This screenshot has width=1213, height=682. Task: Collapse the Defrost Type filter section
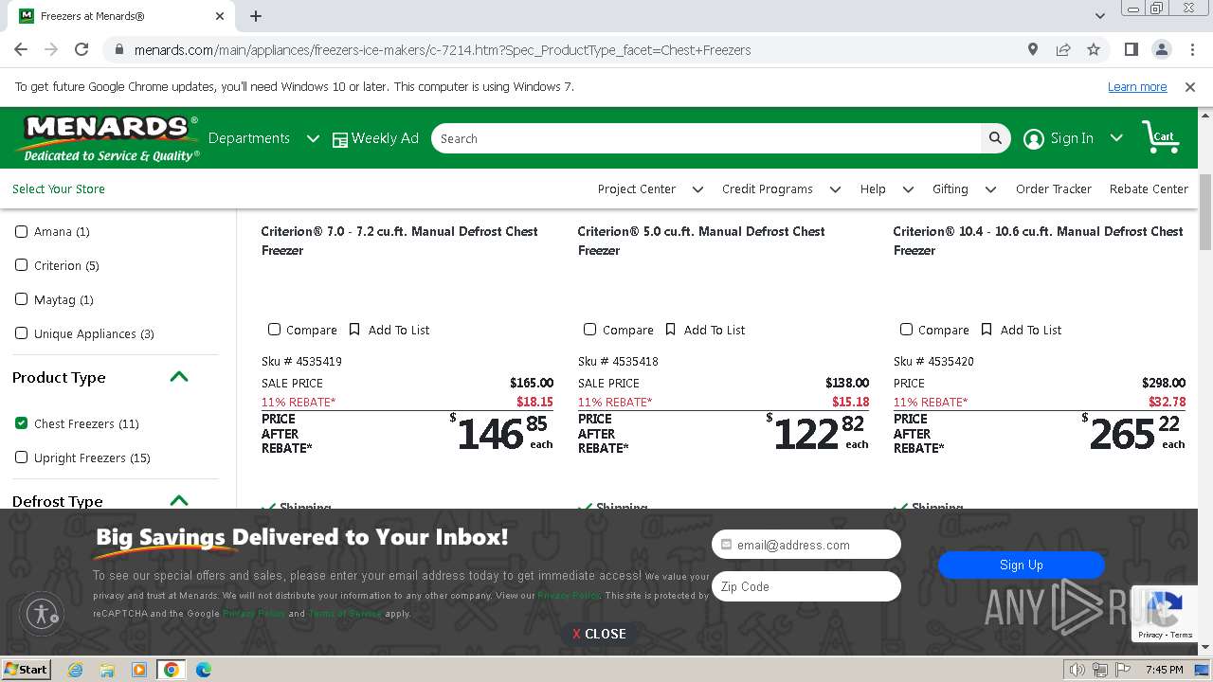tap(178, 501)
